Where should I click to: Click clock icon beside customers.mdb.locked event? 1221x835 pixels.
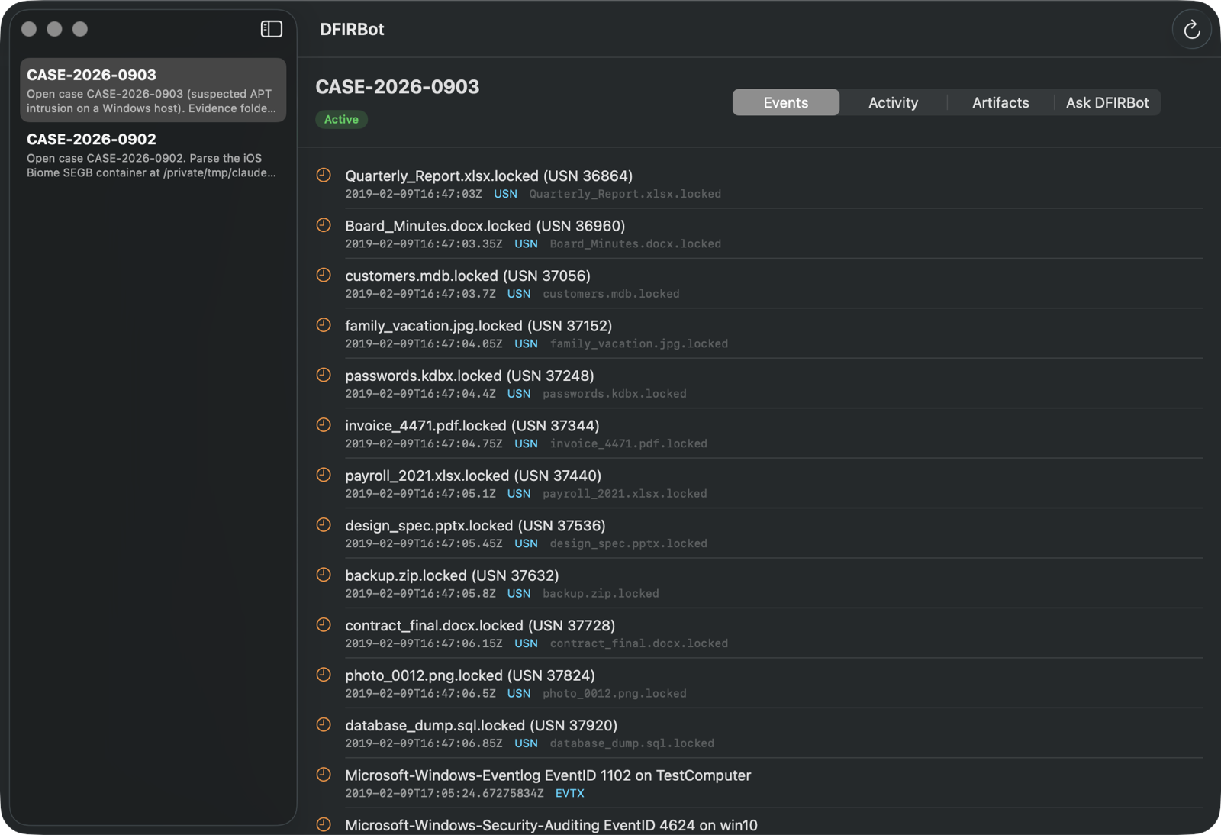pyautogui.click(x=324, y=276)
